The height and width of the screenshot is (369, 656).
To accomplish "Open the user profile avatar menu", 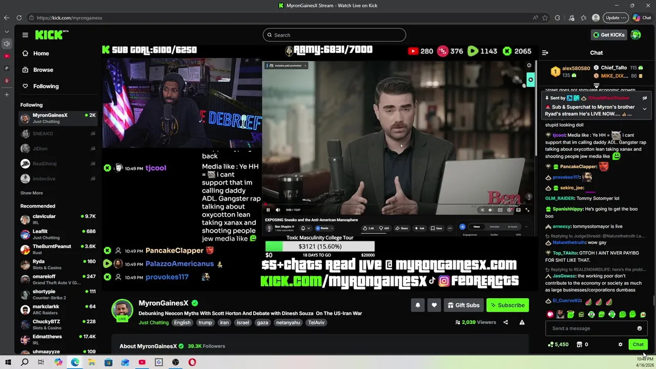I will point(636,35).
